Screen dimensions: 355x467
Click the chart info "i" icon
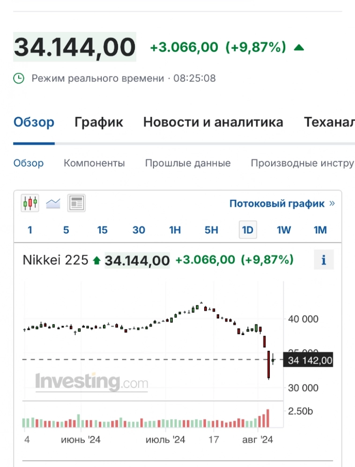[324, 260]
